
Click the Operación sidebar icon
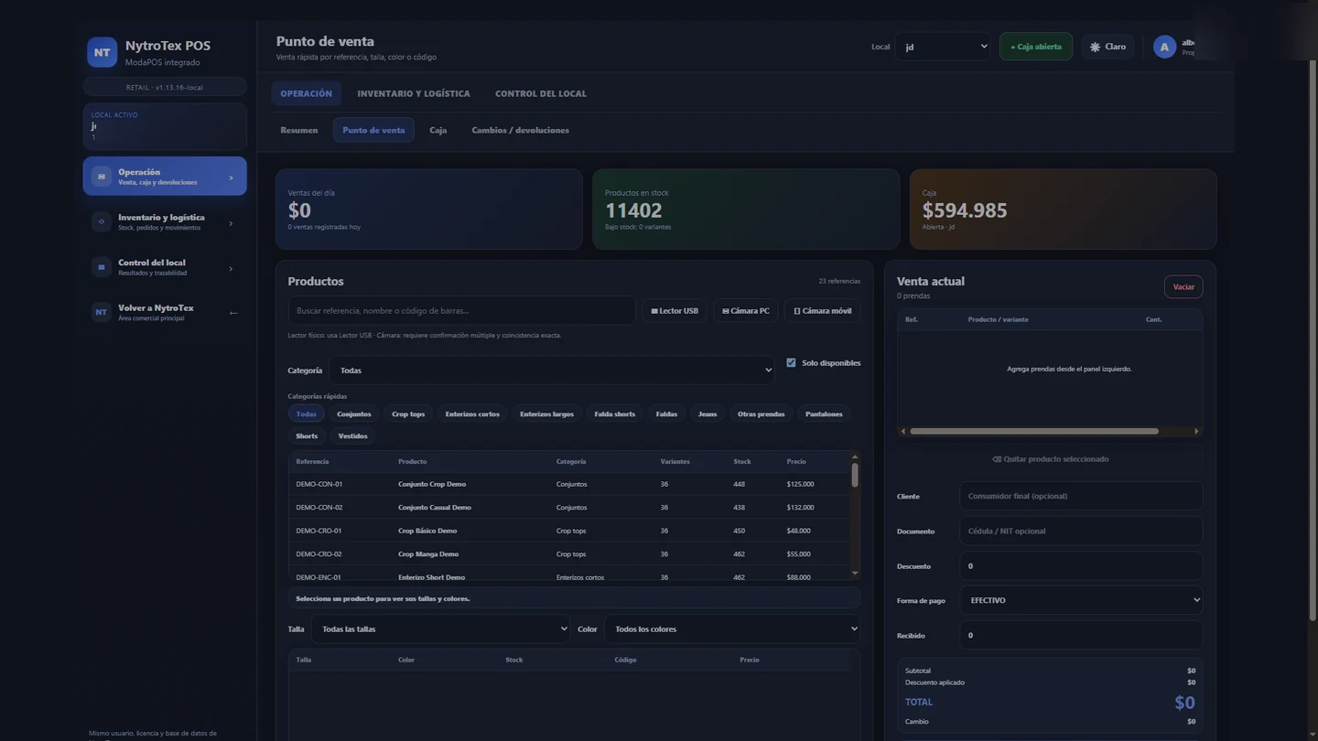click(x=102, y=177)
